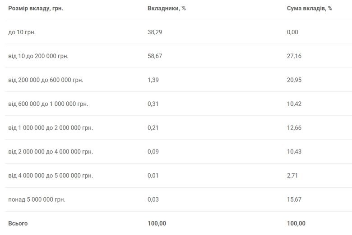Select the 'понад 5 000 000 грн.' row

37,199
